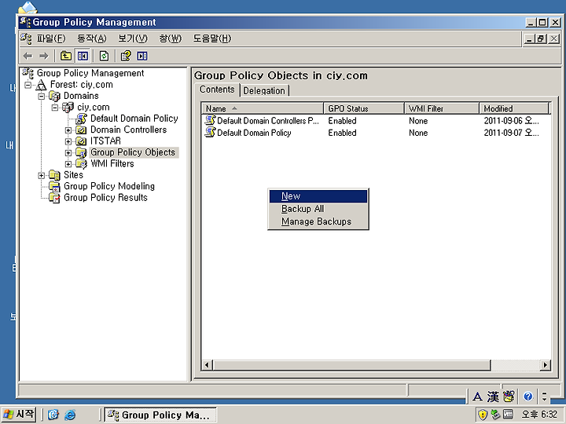The height and width of the screenshot is (424, 566).
Task: Toggle the console tree pane icon
Action: coord(83,56)
